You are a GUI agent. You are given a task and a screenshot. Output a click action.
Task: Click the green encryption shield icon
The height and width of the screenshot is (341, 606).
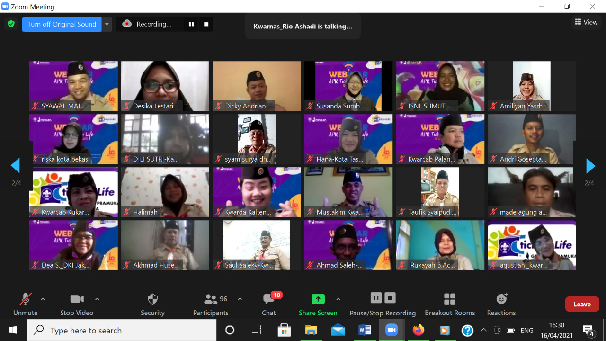tap(11, 24)
